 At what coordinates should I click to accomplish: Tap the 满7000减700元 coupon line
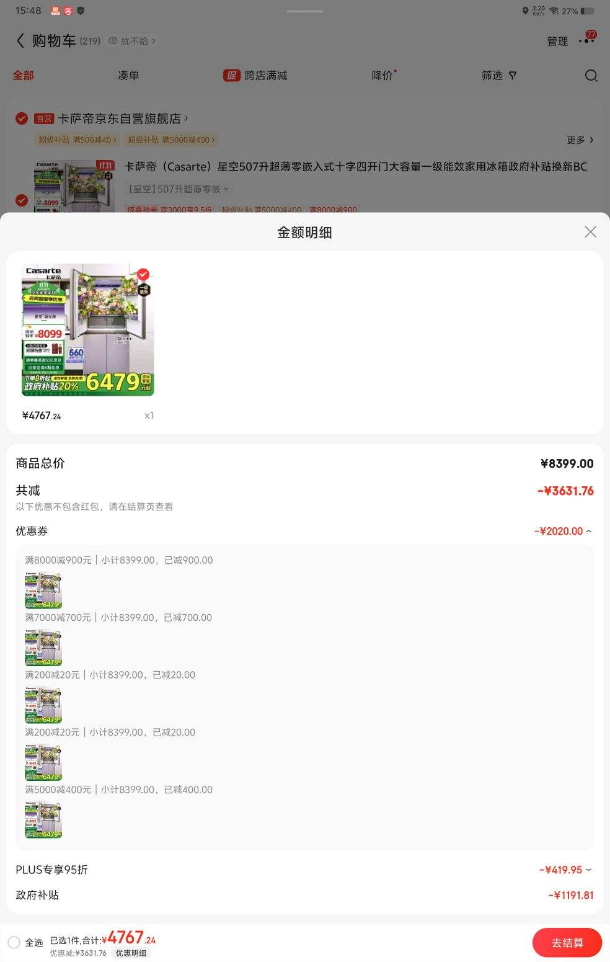click(x=118, y=618)
